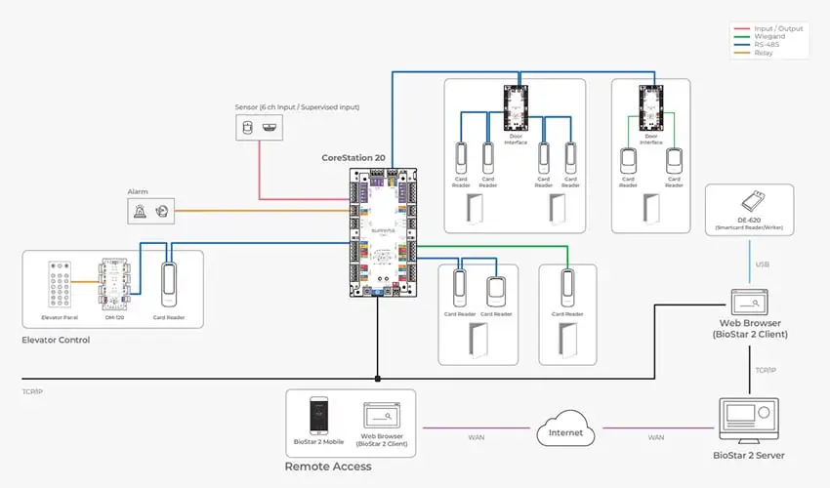The image size is (830, 488).
Task: Select the card reader inside Elevator Control
Action: tap(169, 285)
